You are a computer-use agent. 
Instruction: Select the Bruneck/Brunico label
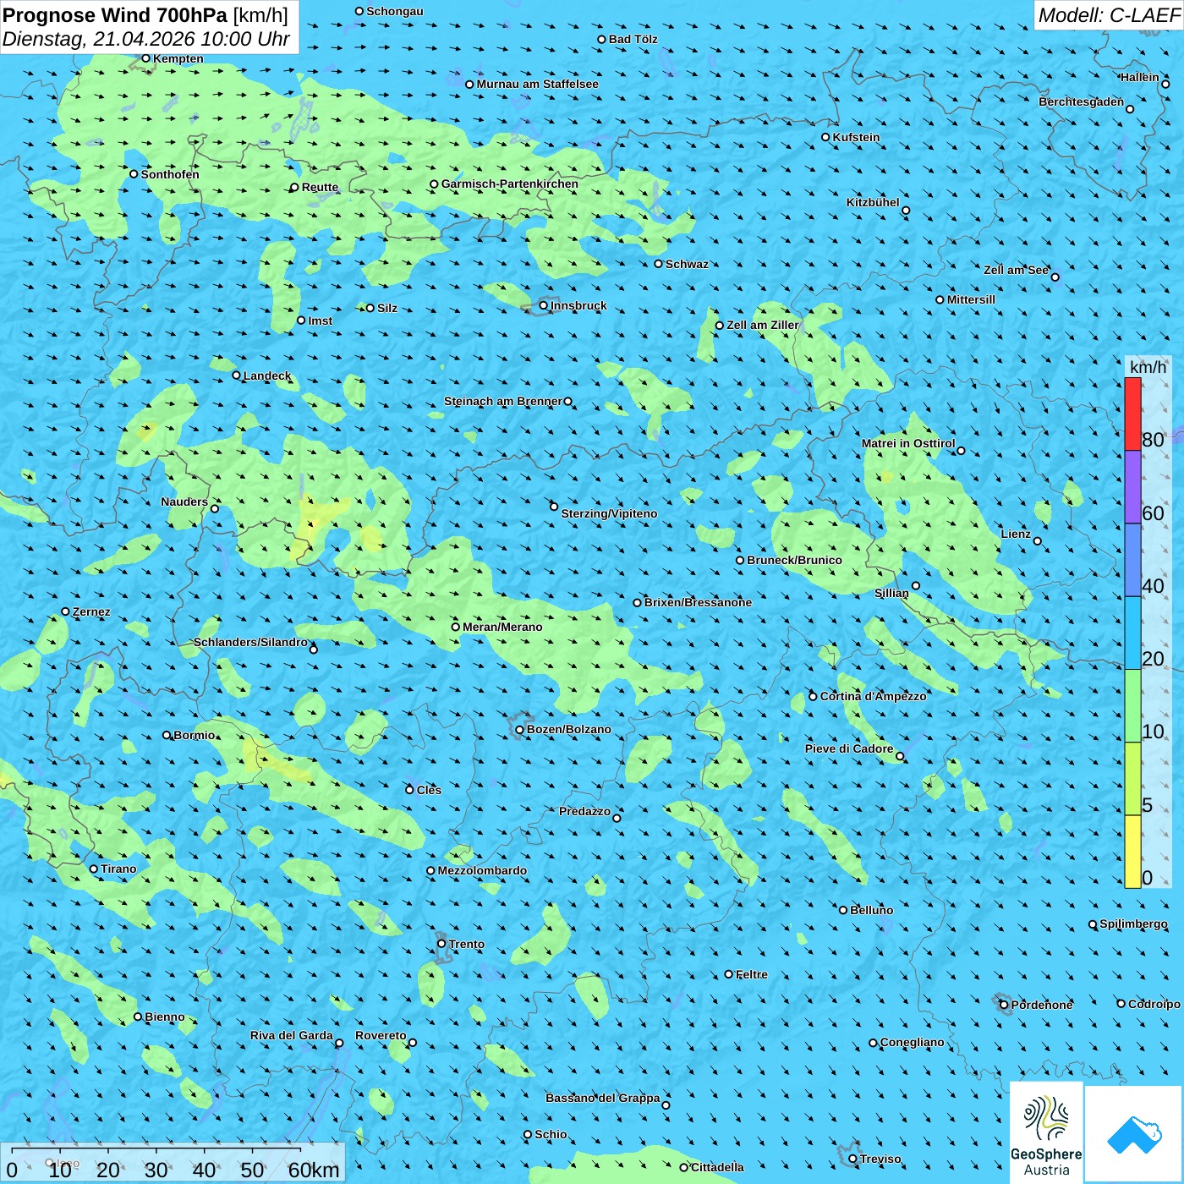point(794,560)
